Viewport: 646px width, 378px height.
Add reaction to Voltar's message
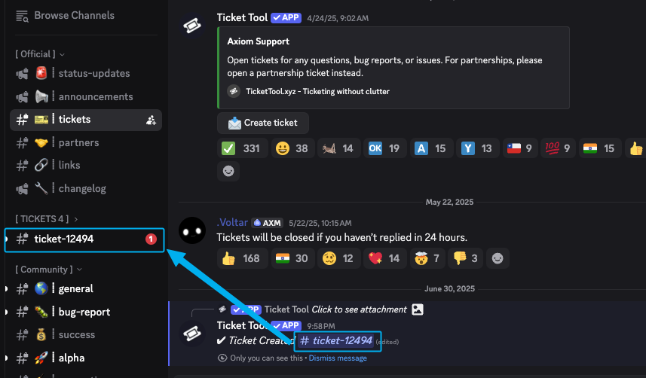[497, 258]
